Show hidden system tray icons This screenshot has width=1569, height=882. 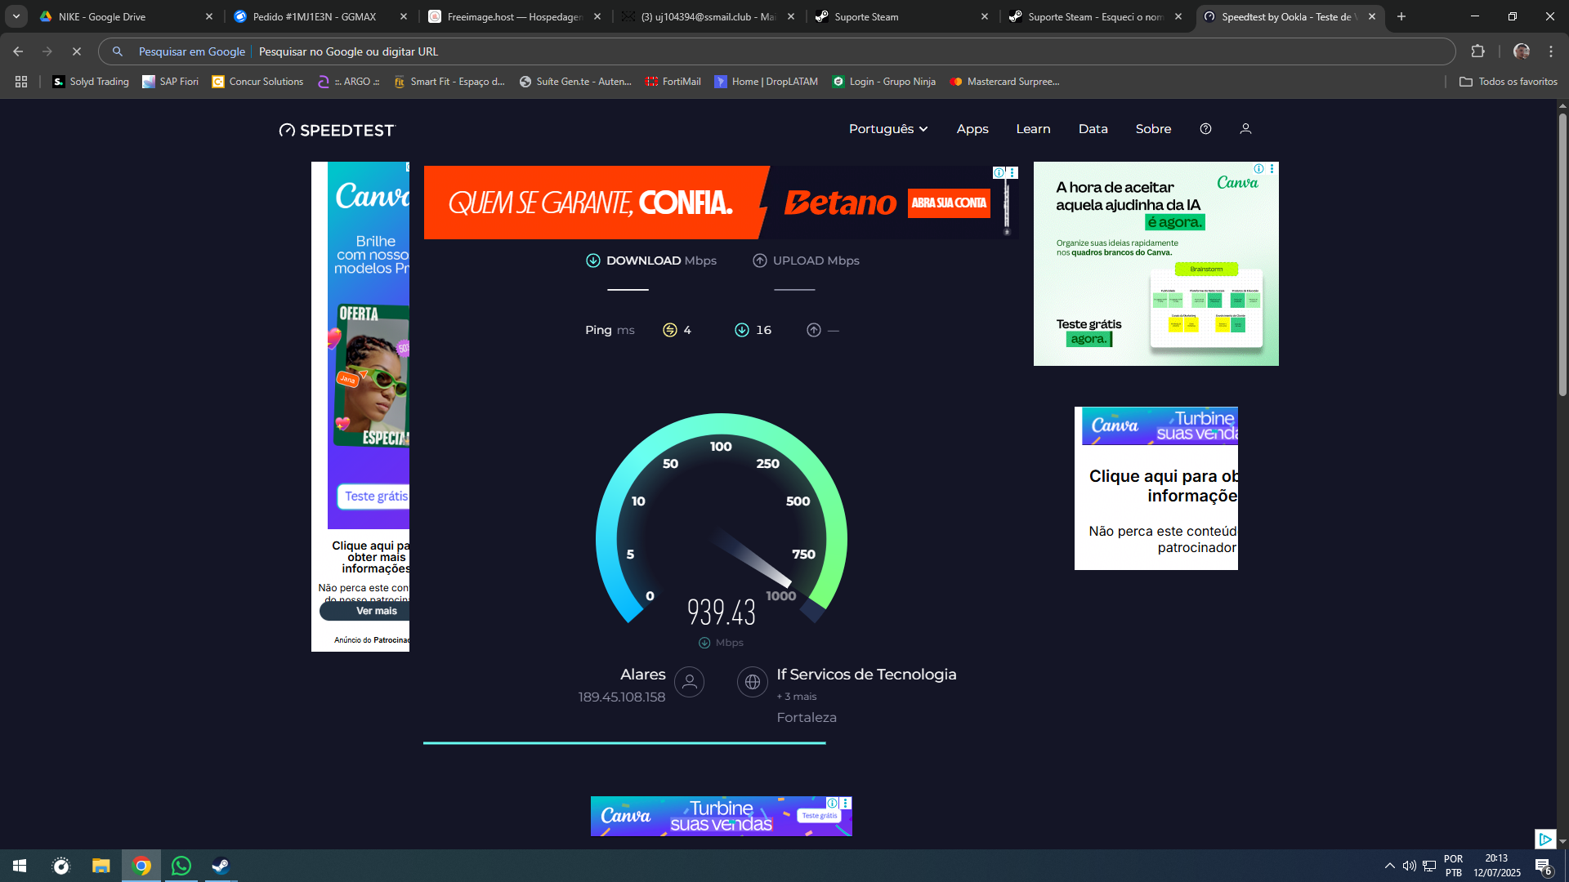pyautogui.click(x=1389, y=866)
